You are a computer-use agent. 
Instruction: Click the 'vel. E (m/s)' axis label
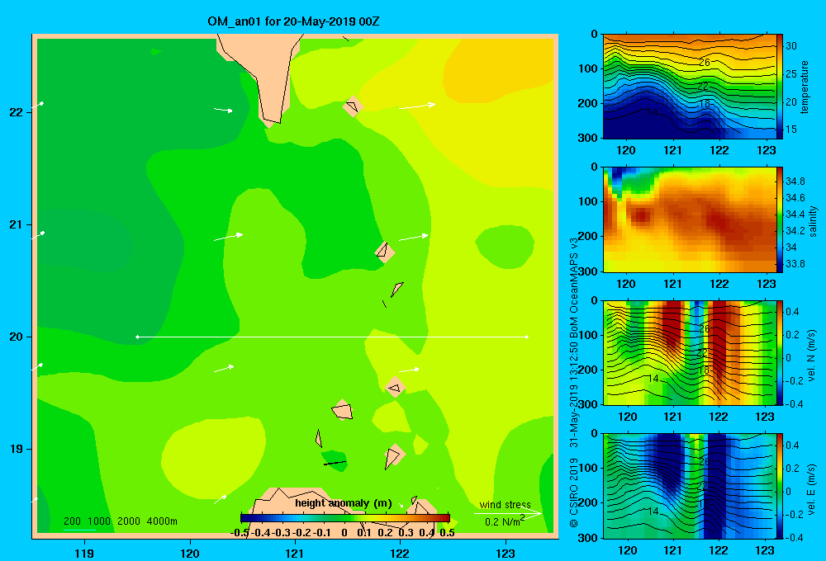pyautogui.click(x=812, y=489)
